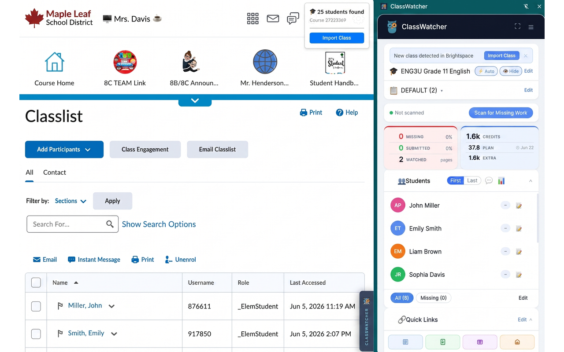Open note icon for Emily Smith
564x352 pixels.
[x=519, y=228]
